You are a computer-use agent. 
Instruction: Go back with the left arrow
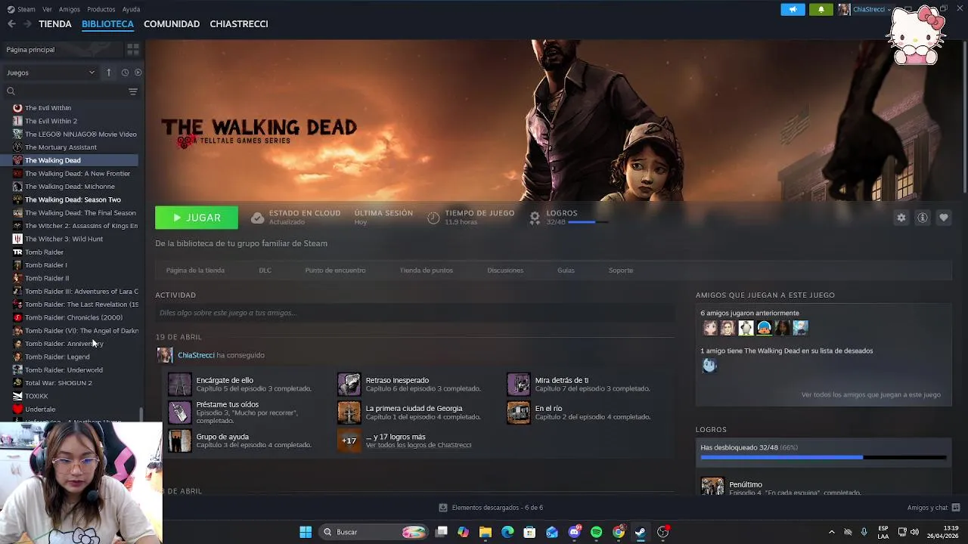tap(11, 24)
